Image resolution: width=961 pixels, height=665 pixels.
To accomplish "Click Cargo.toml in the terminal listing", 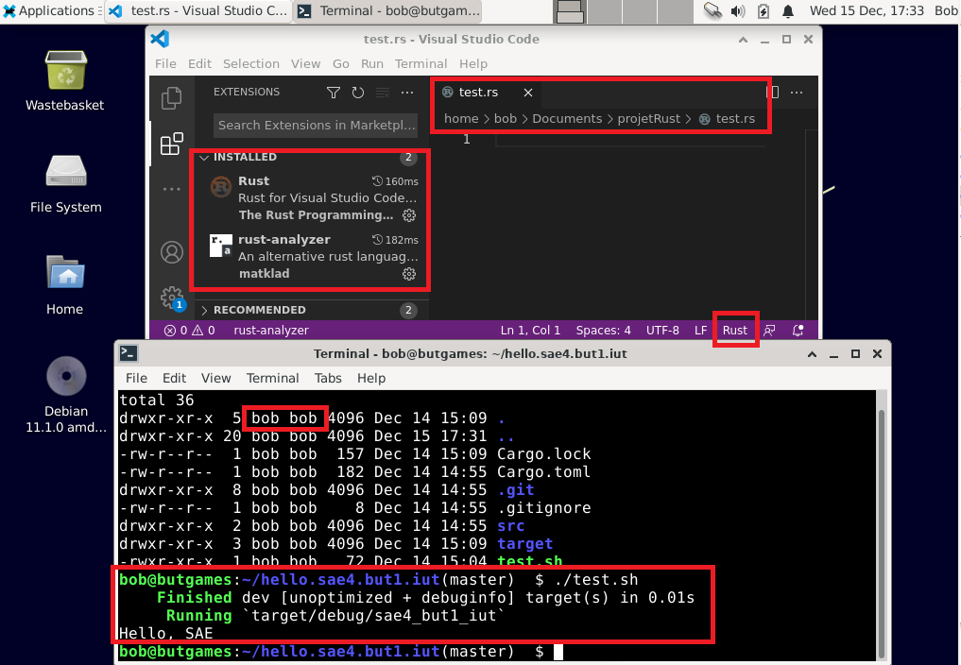I will tap(543, 472).
